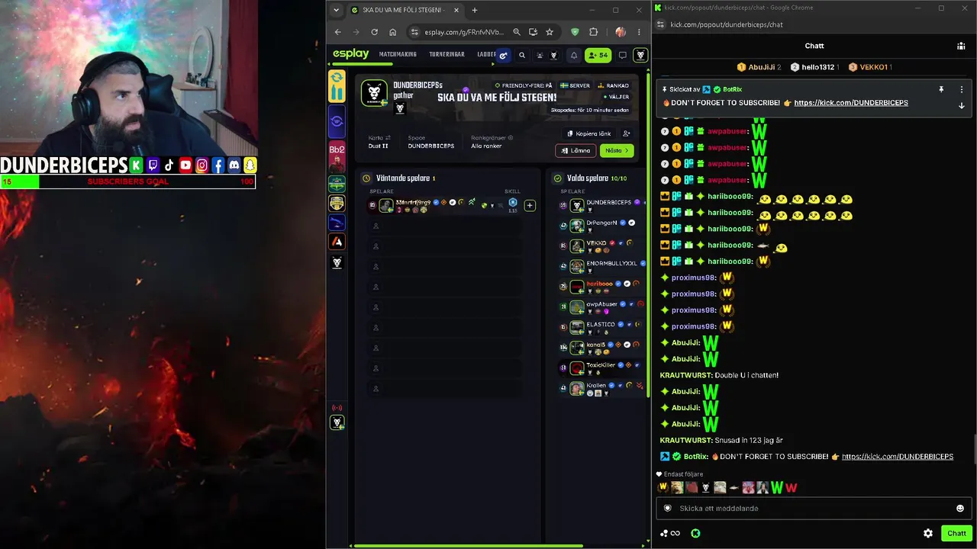Click the yellow refresh sidebar icon
The height and width of the screenshot is (549, 977).
point(337,86)
